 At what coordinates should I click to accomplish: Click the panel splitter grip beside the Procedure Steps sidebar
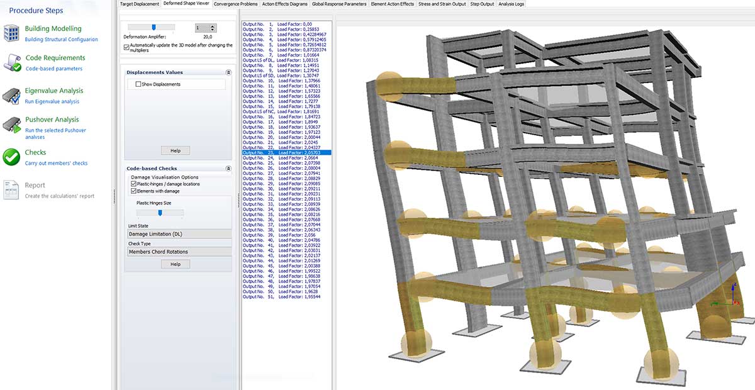[x=114, y=196]
